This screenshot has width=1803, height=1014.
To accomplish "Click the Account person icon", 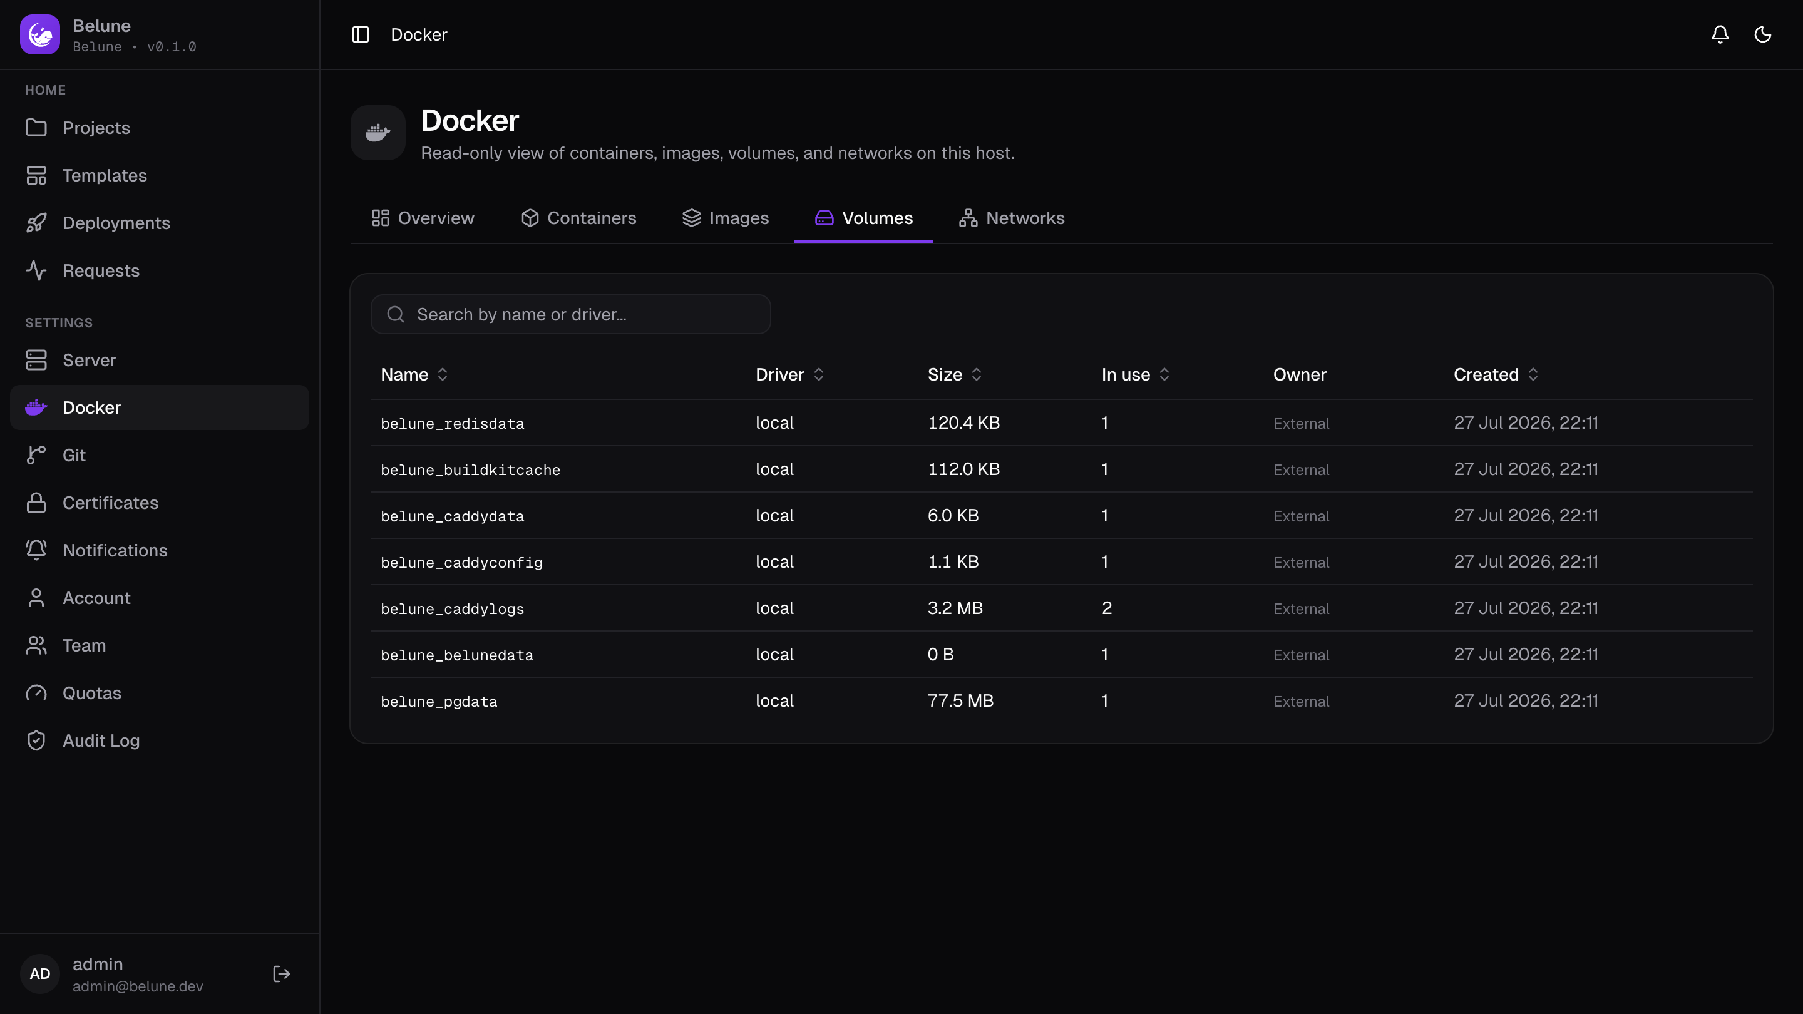I will (x=36, y=598).
